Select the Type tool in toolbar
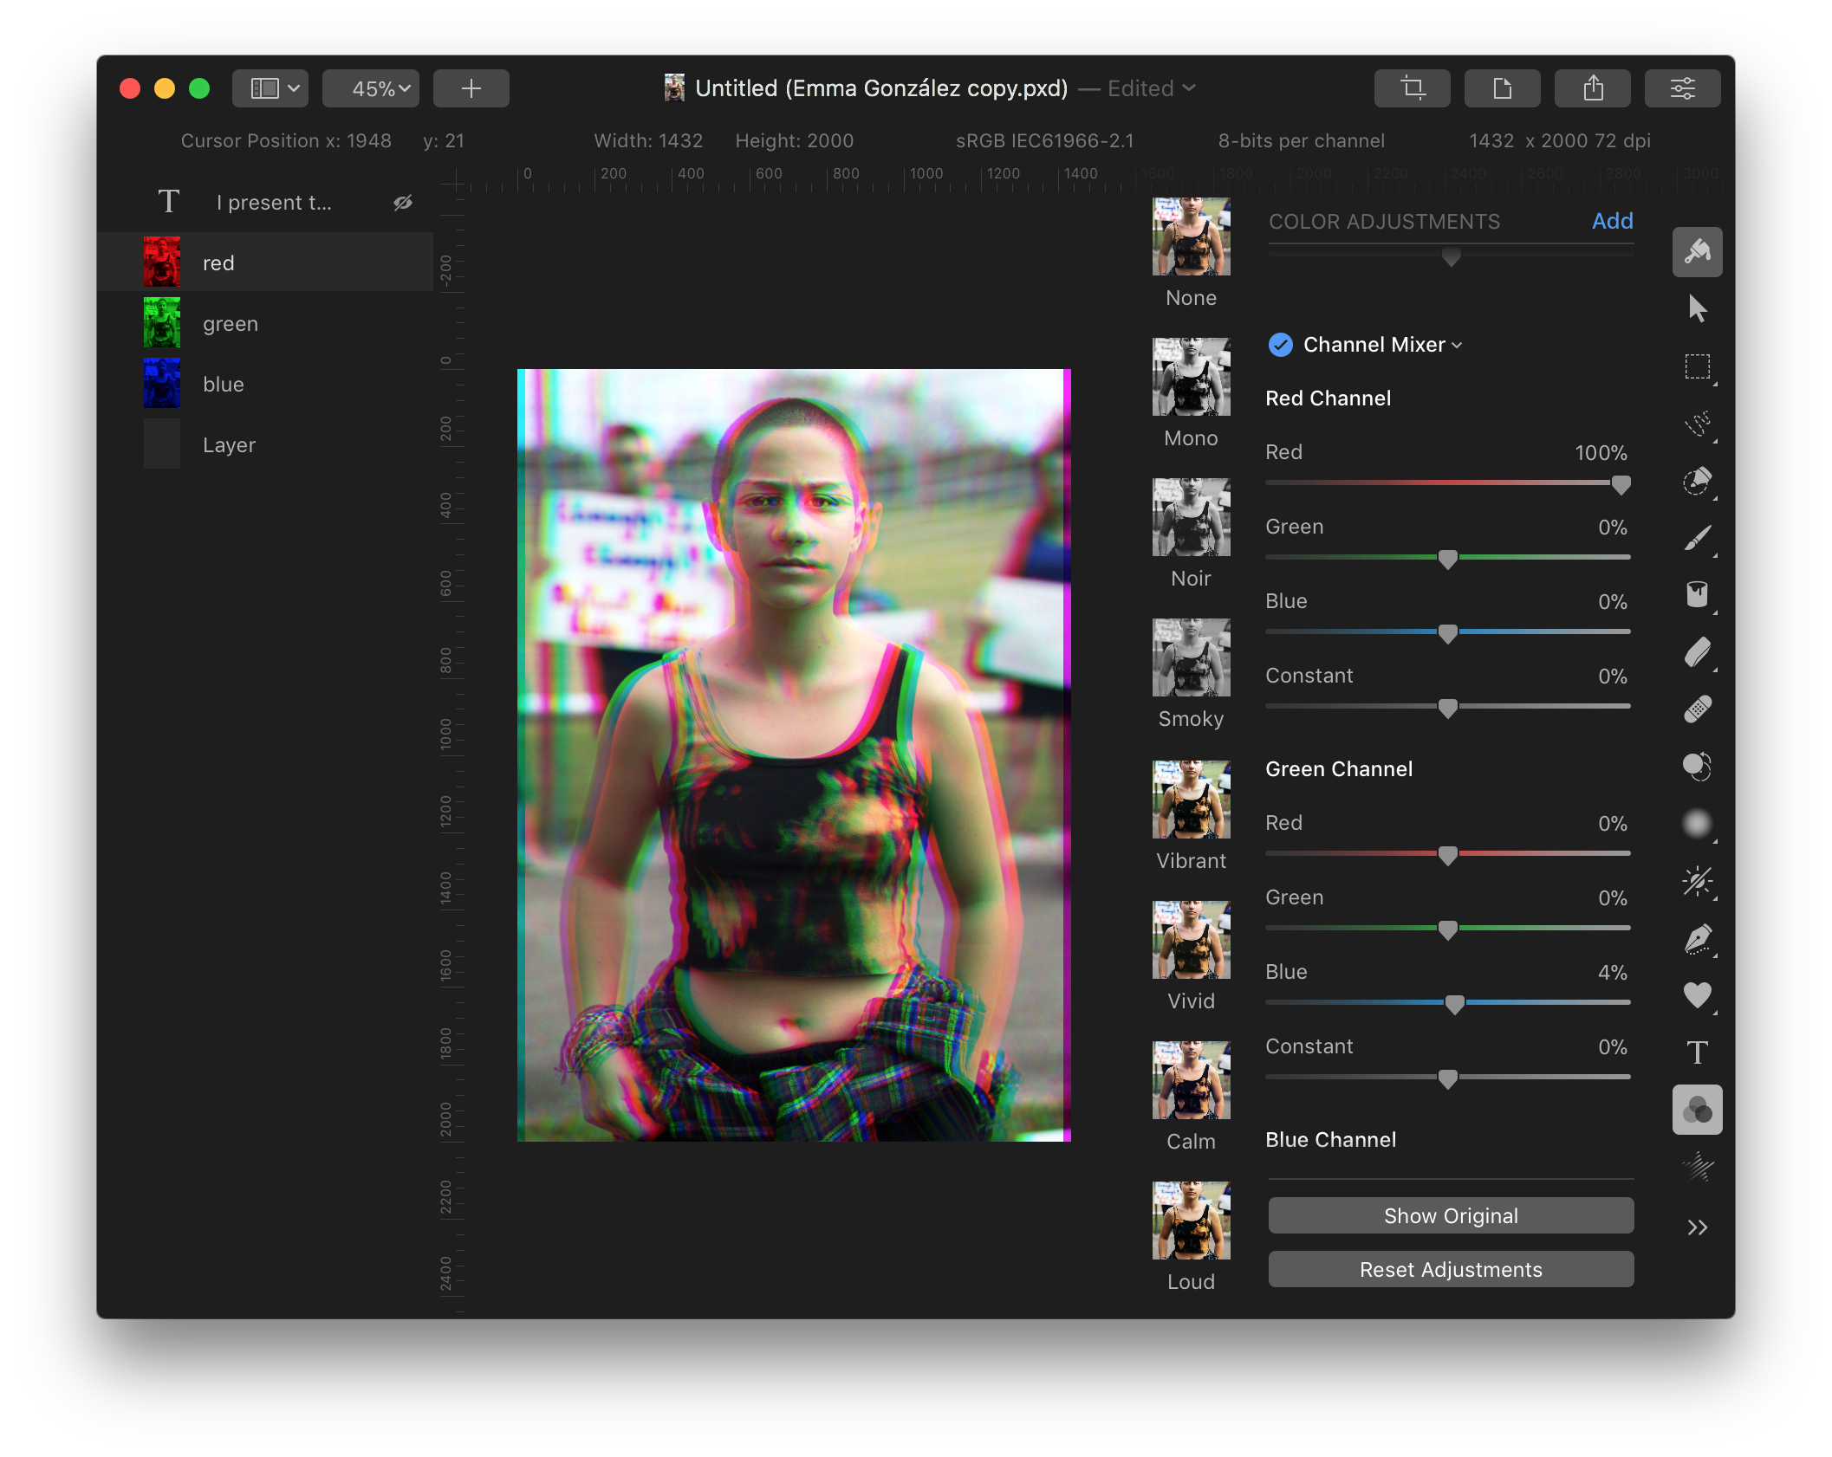The height and width of the screenshot is (1457, 1832). pos(1697,1052)
